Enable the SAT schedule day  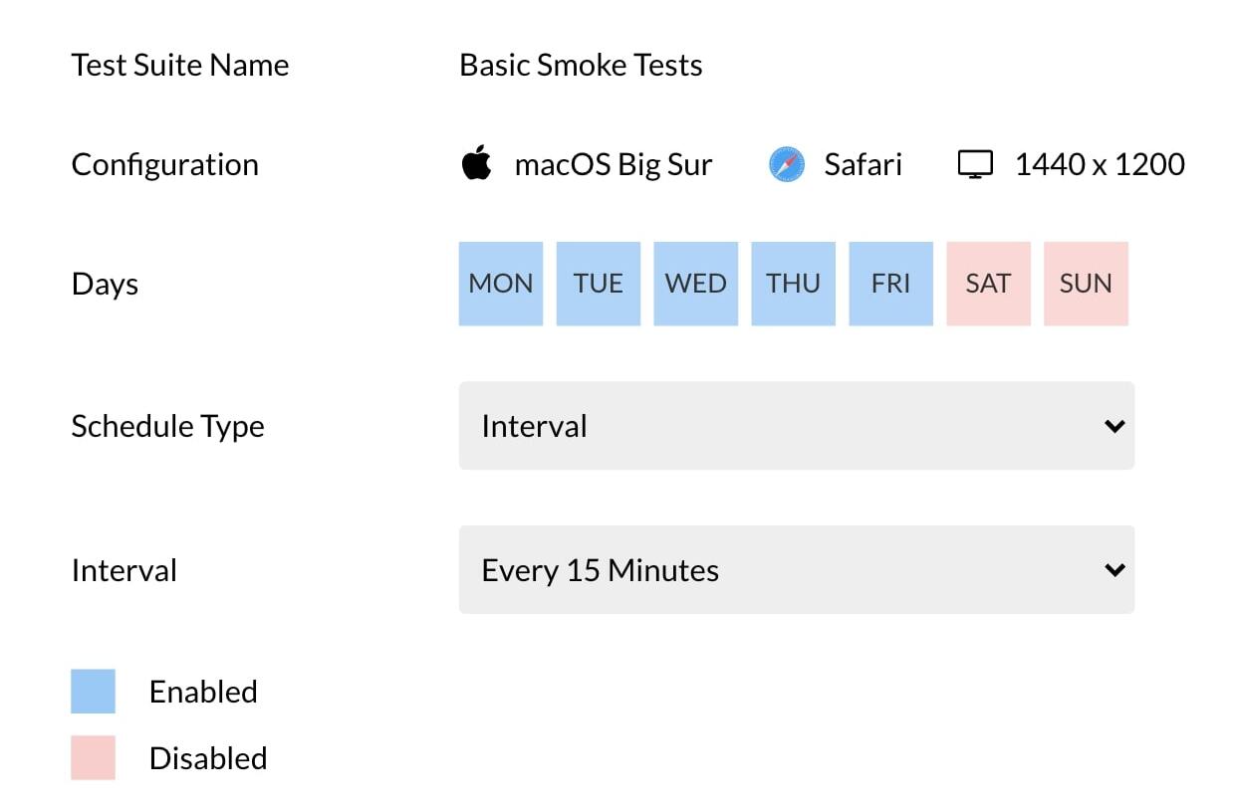point(988,284)
